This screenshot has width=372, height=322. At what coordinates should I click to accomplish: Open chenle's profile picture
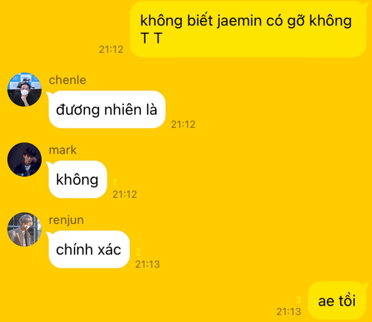tap(24, 89)
